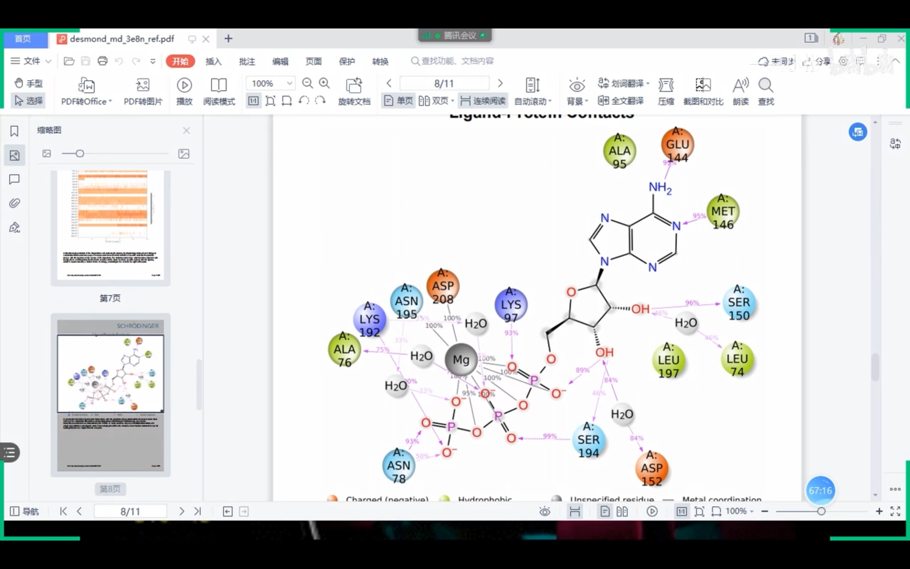The image size is (910, 569).
Task: Expand the quick access toolbar dropdown arrow
Action: click(152, 61)
